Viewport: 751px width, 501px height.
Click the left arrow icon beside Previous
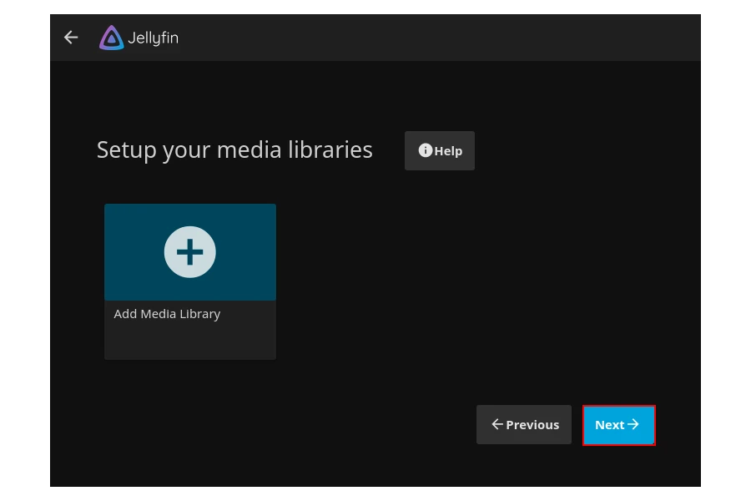point(497,424)
